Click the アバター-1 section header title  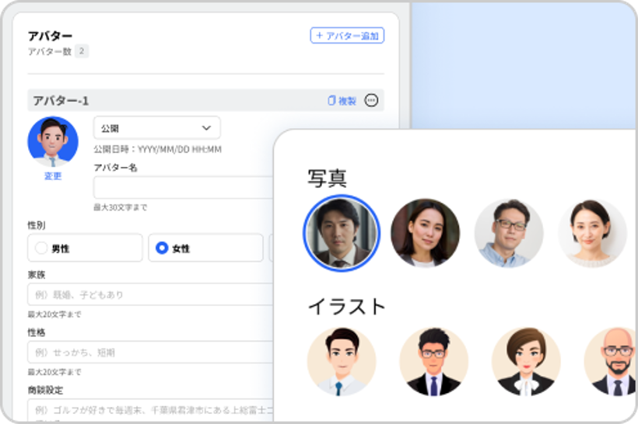pos(61,100)
